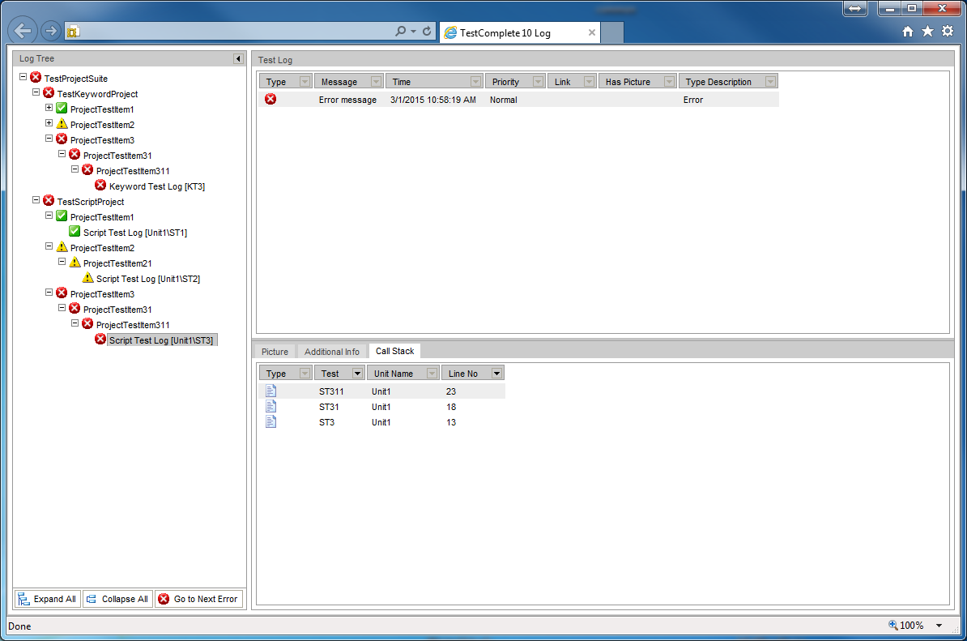The height and width of the screenshot is (641, 967).
Task: Click the Expand All button
Action: point(48,599)
